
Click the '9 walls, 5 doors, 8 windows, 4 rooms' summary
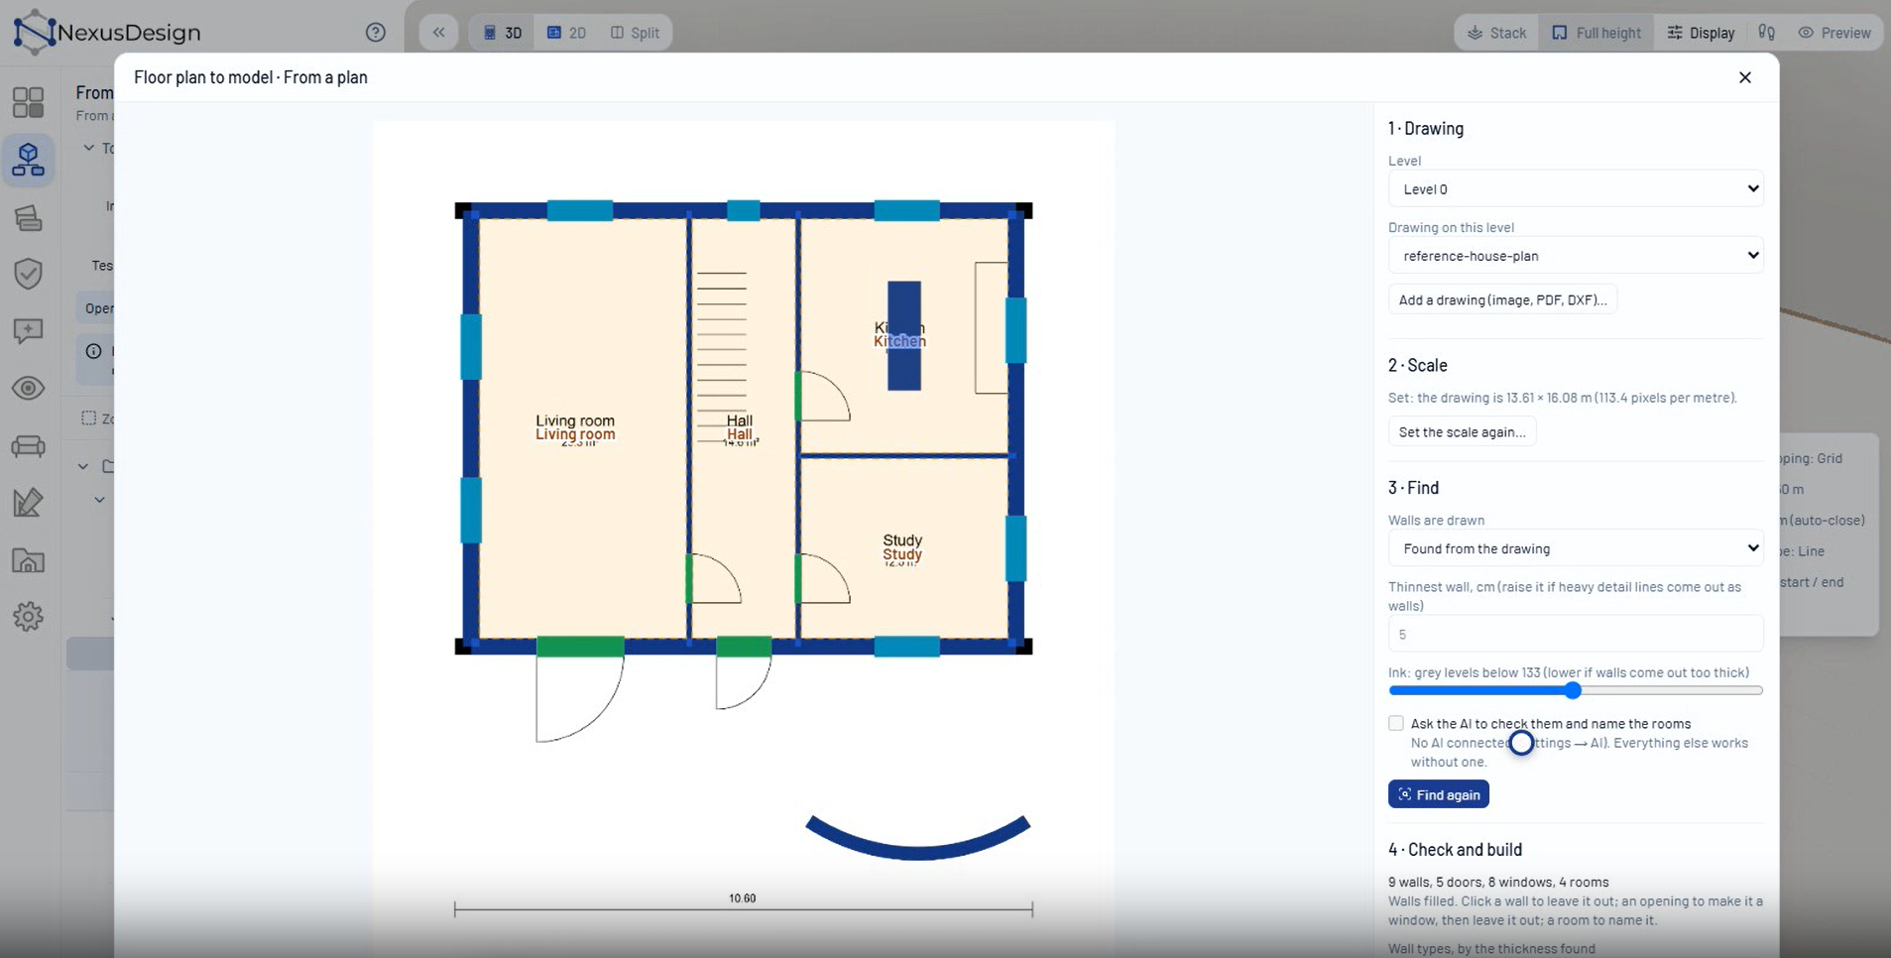(1498, 882)
